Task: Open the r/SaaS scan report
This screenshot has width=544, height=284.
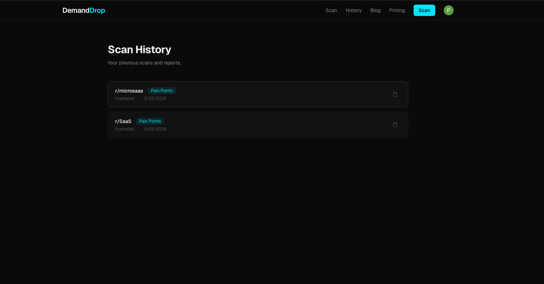Action: [258, 125]
